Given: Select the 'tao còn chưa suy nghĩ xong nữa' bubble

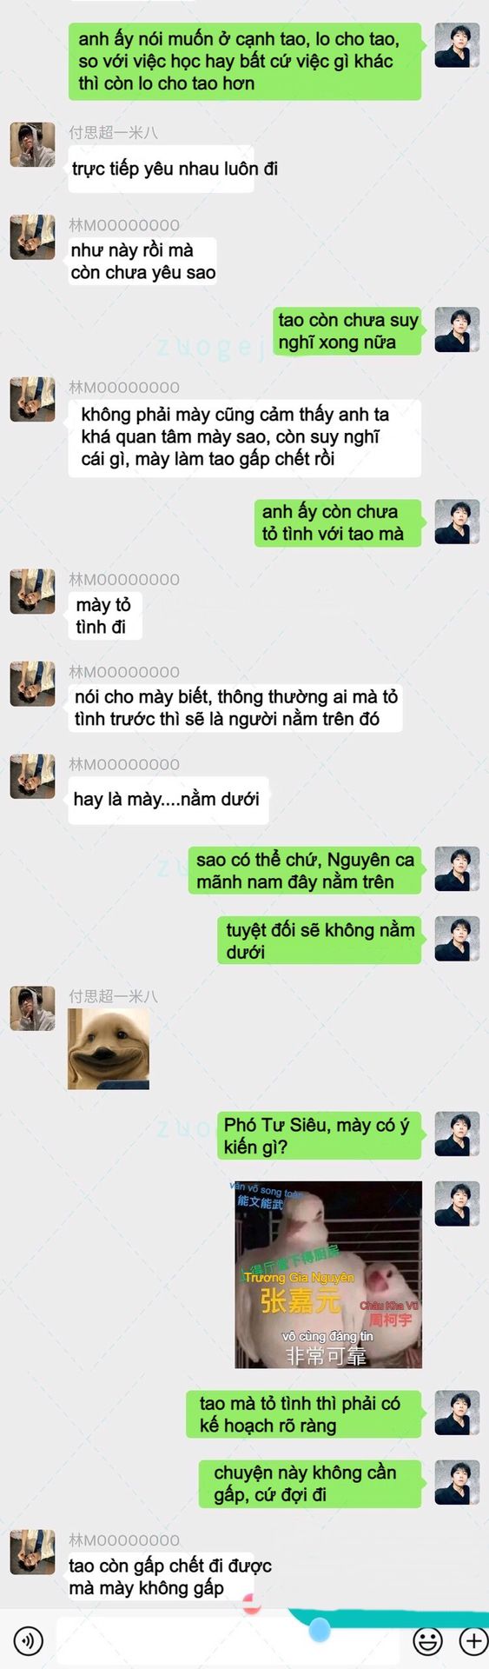Looking at the screenshot, I should pyautogui.click(x=347, y=330).
